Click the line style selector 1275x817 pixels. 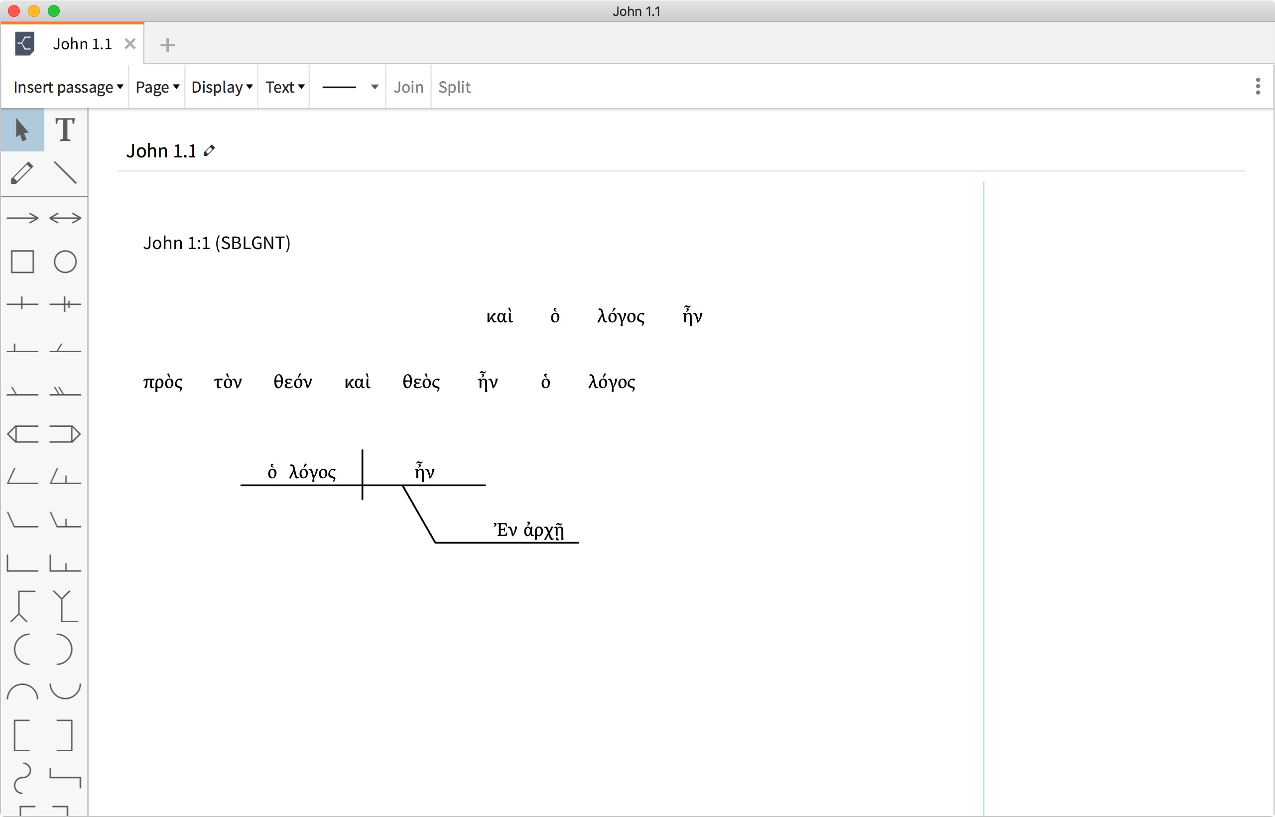pos(348,87)
